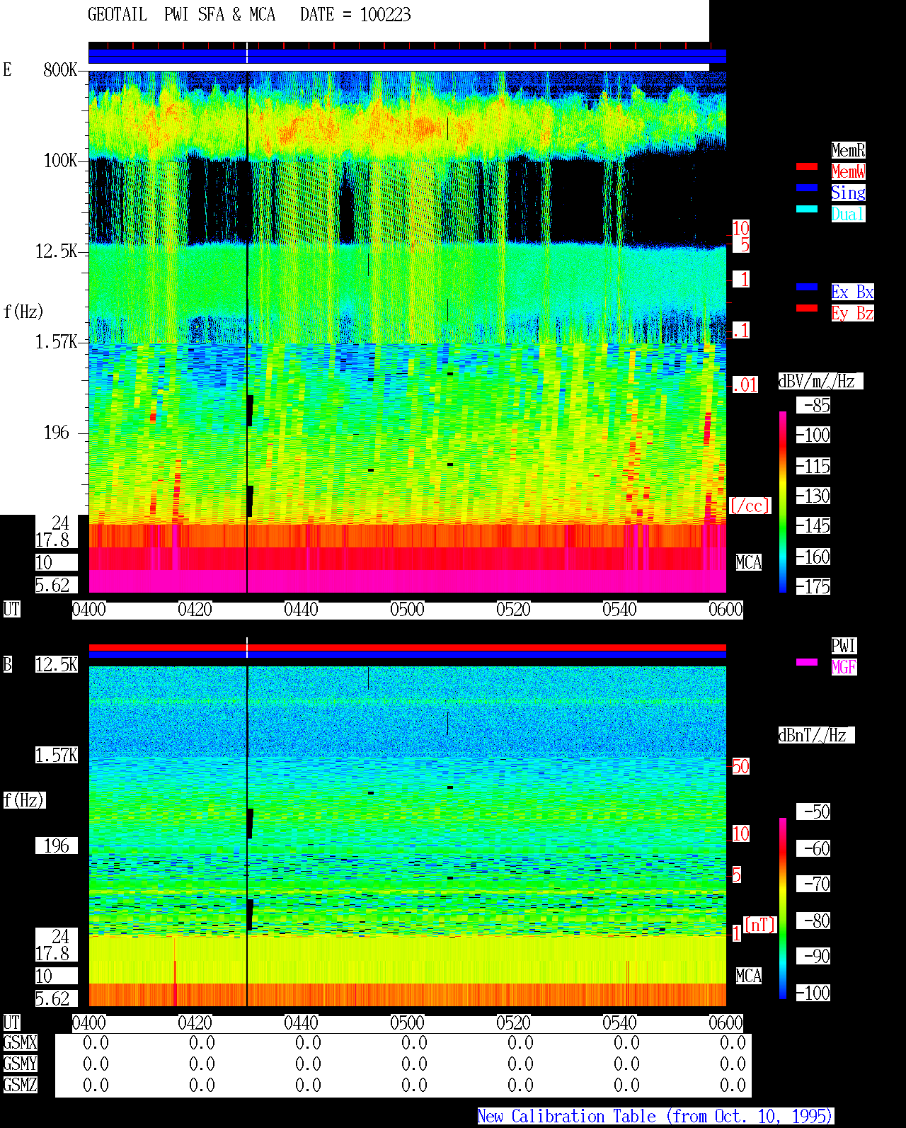Click the 0440 tick on the lower UT axis

point(301,1023)
